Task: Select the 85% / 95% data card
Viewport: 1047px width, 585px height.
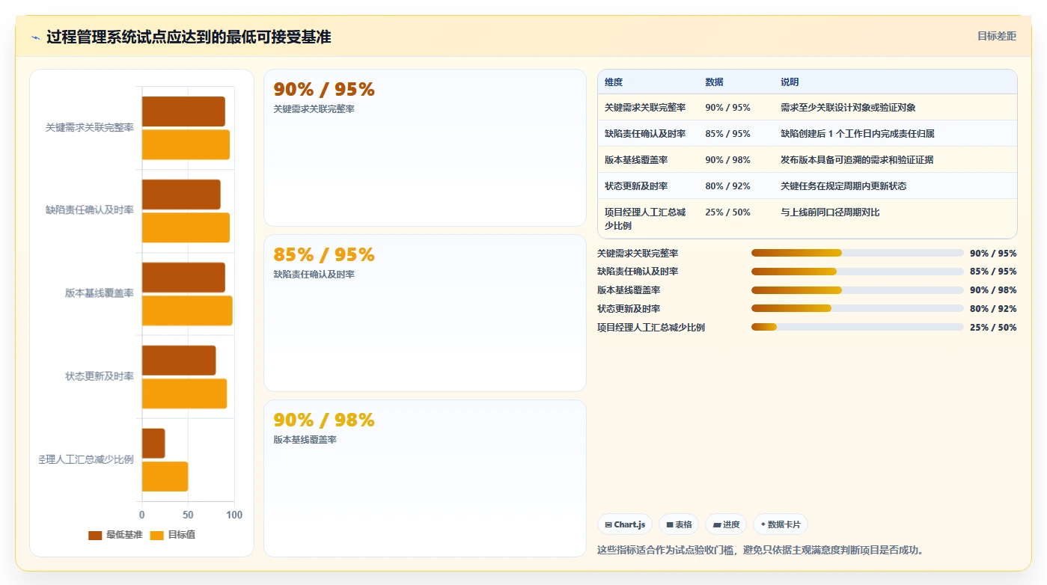Action: click(x=425, y=313)
